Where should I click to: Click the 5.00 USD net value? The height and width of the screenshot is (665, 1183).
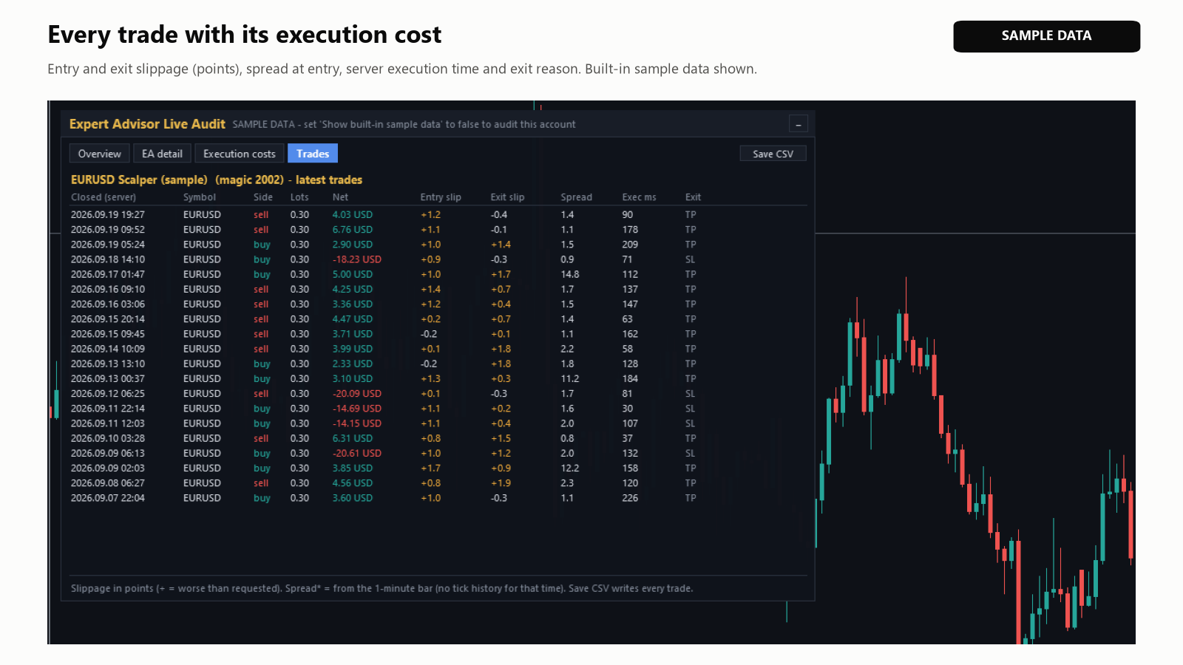coord(352,274)
